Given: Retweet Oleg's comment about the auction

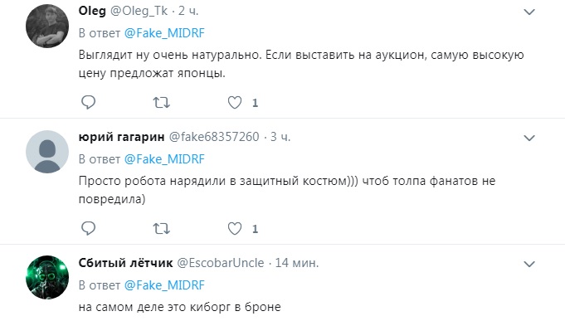Looking at the screenshot, I should click(x=161, y=103).
